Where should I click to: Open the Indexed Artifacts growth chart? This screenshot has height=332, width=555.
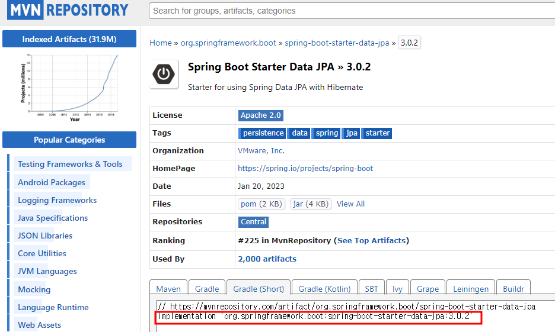point(69,87)
